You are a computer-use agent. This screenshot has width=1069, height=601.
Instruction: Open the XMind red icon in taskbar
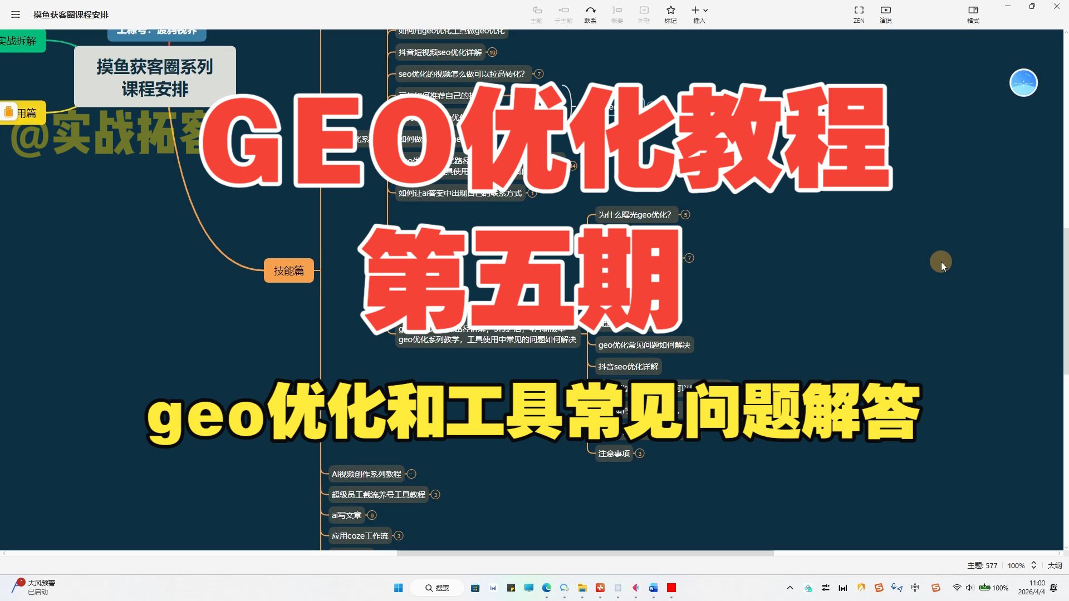click(x=600, y=588)
